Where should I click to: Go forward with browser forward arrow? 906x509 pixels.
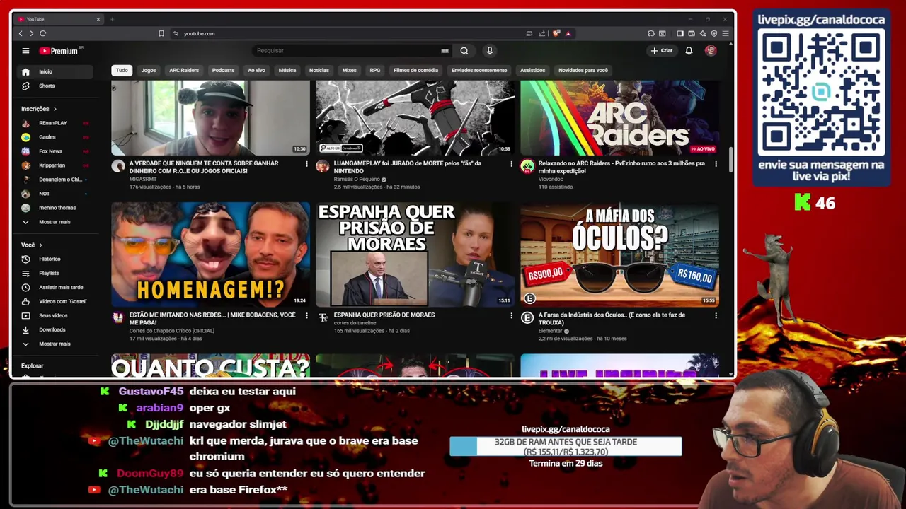coord(31,33)
